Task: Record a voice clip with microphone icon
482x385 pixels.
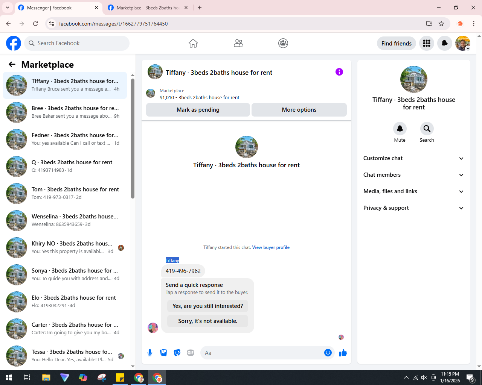Action: [x=150, y=353]
